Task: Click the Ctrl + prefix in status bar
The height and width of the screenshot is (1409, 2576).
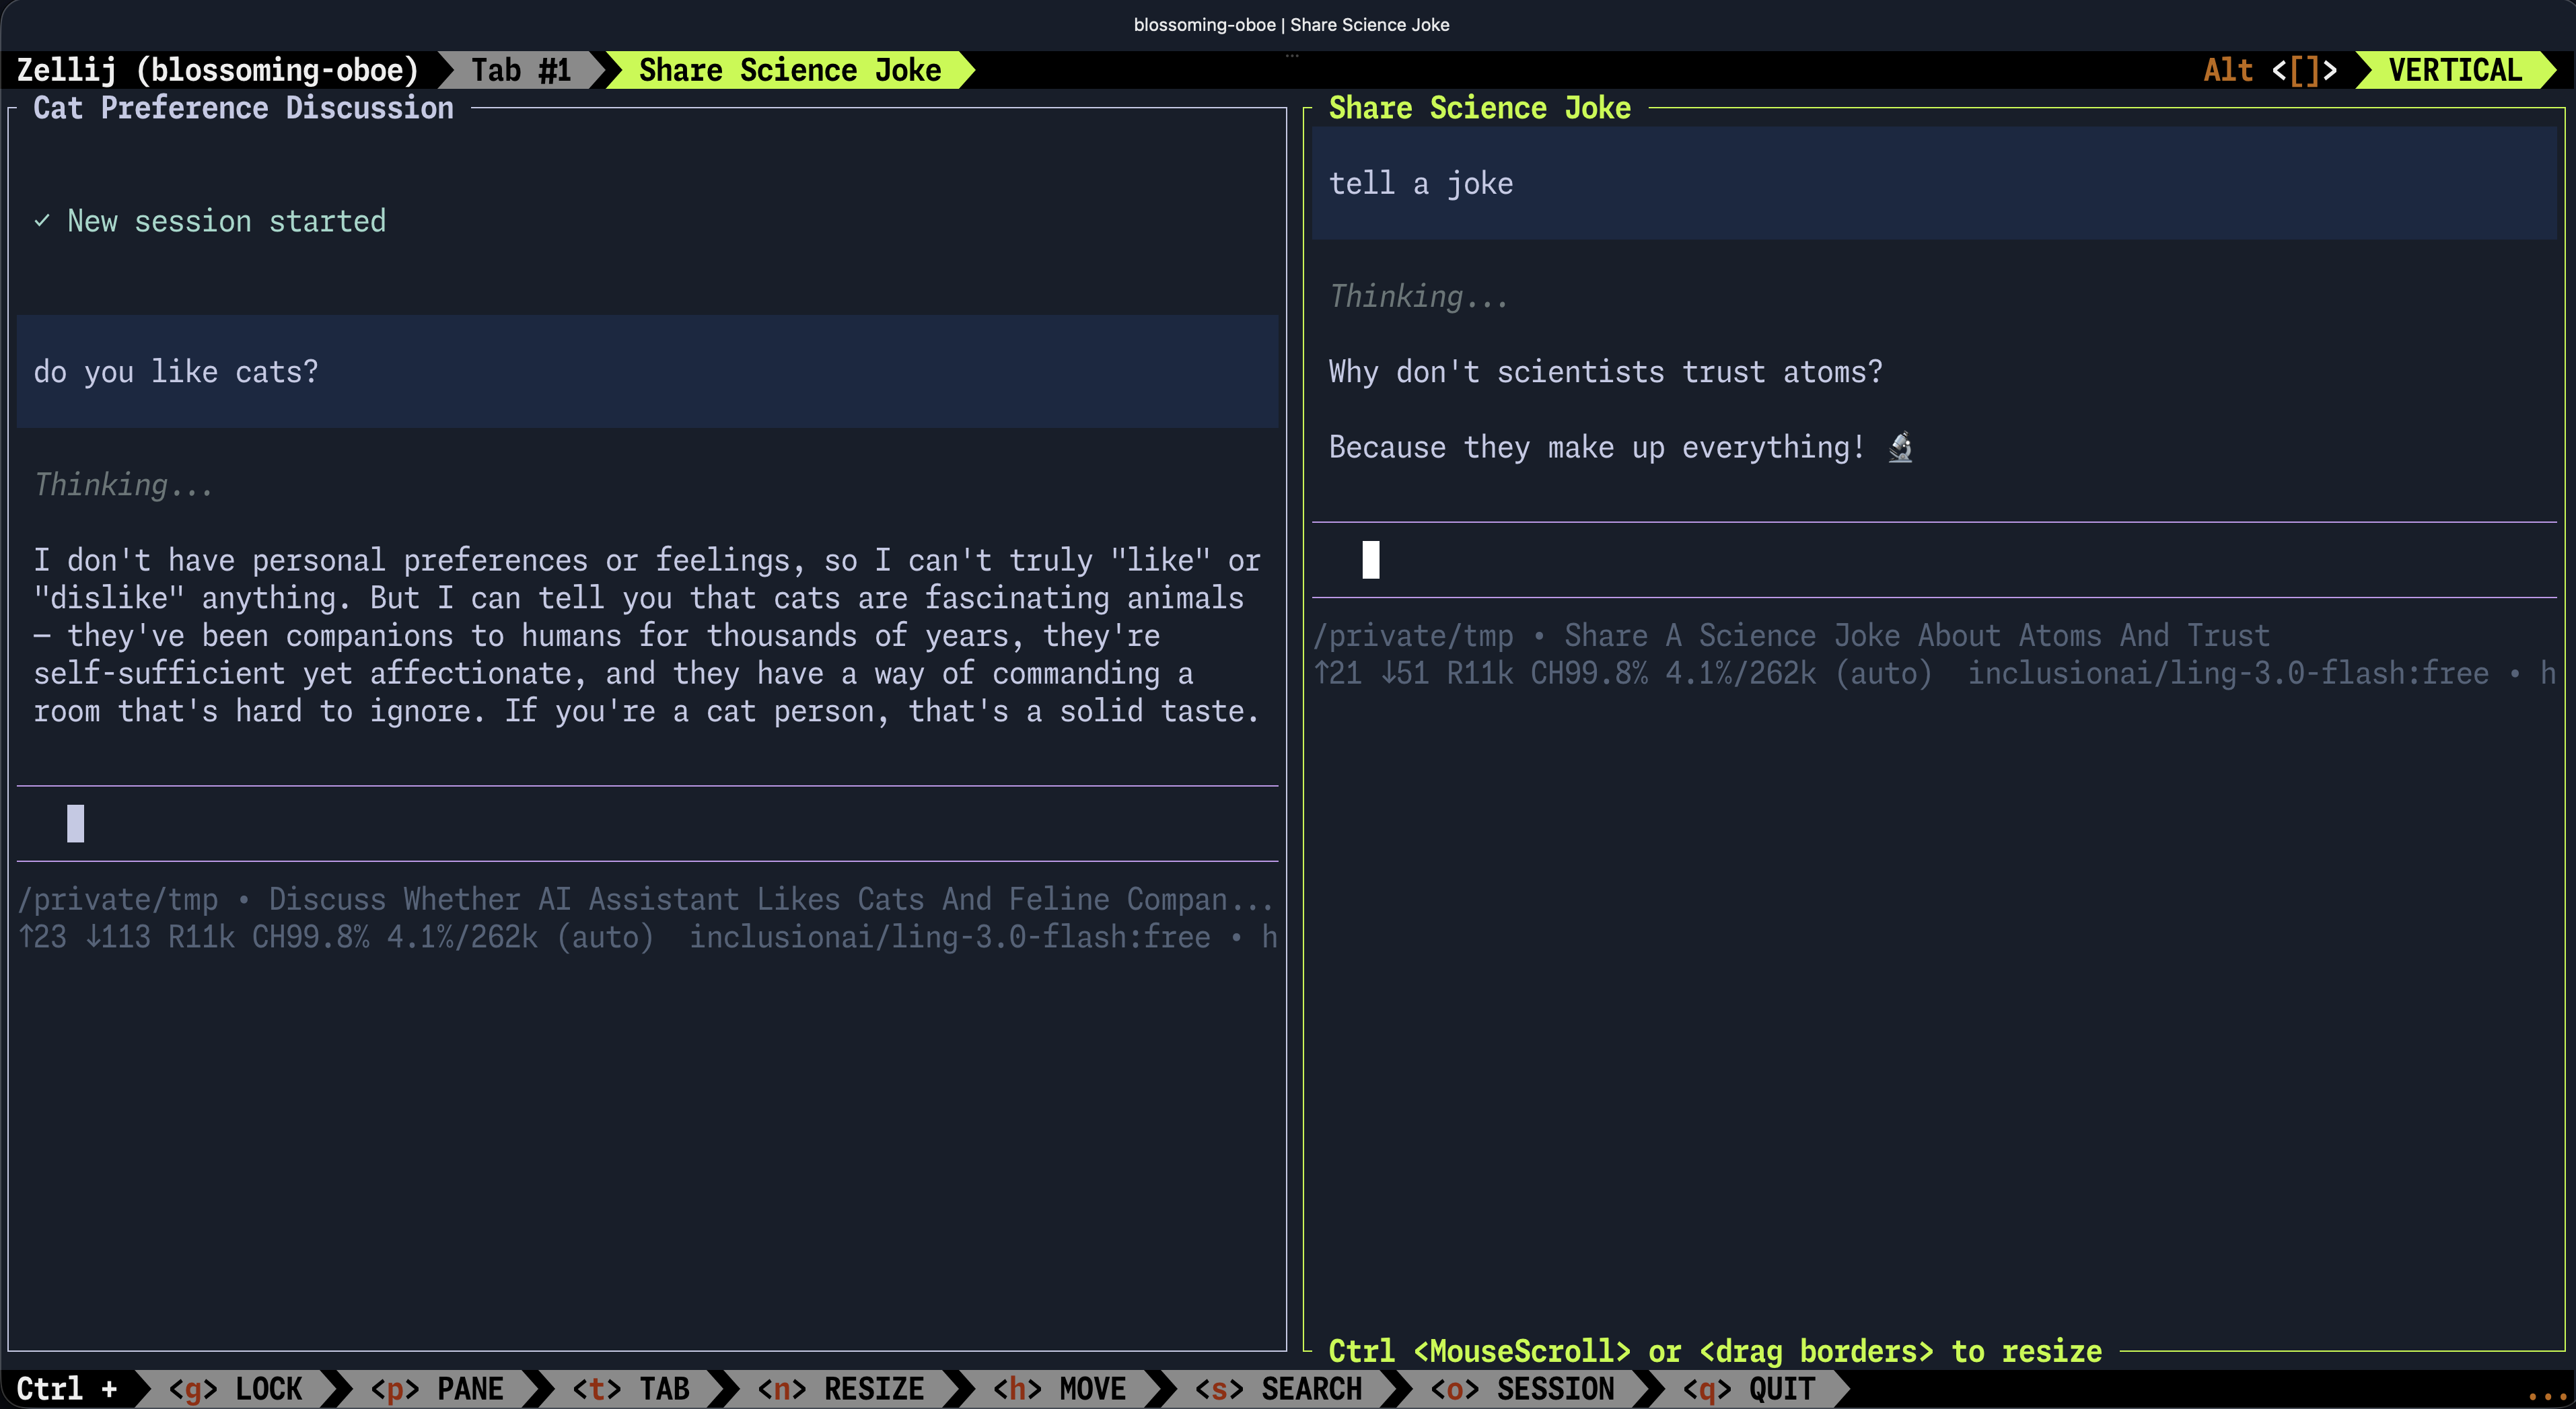Action: (66, 1389)
